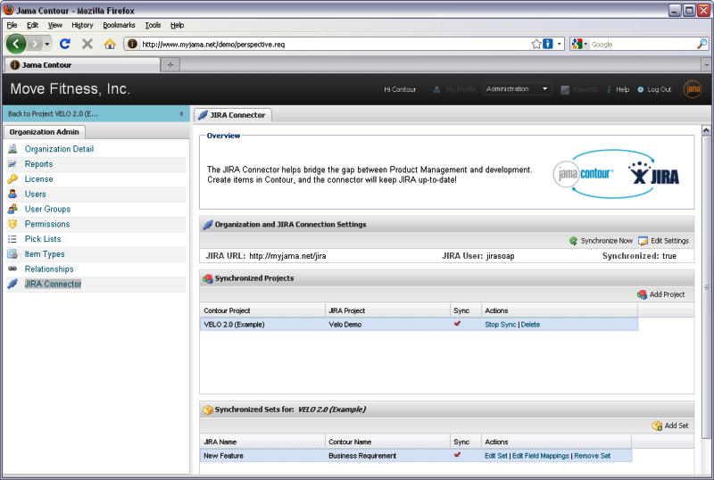Screen dimensions: 714x480
Task: Click the Add Set box icon
Action: tap(657, 426)
